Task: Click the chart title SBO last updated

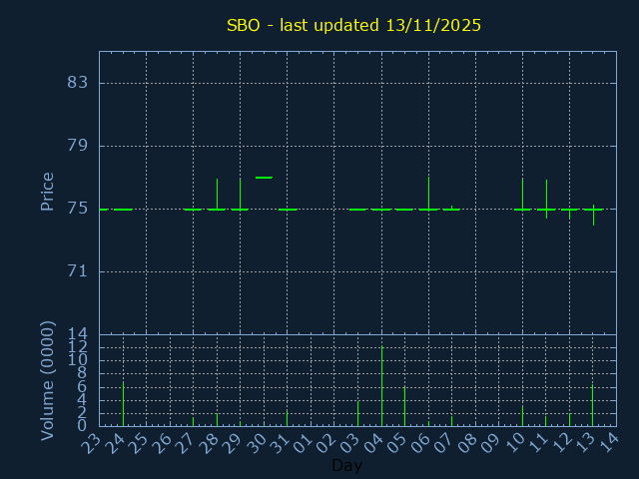Action: (353, 25)
